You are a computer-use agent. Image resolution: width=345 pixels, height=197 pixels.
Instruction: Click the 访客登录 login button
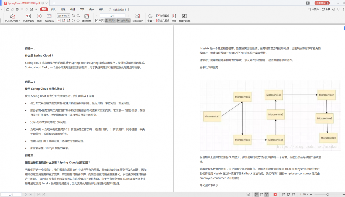pyautogui.click(x=322, y=3)
